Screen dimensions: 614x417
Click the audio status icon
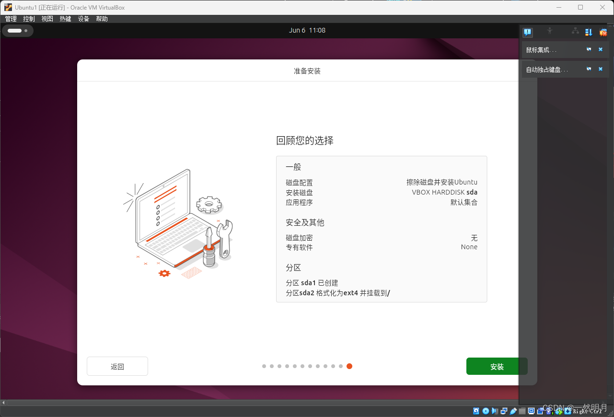coord(495,411)
